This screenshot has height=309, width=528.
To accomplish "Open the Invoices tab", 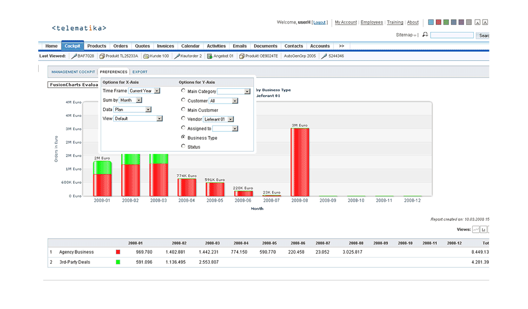I will 166,46.
